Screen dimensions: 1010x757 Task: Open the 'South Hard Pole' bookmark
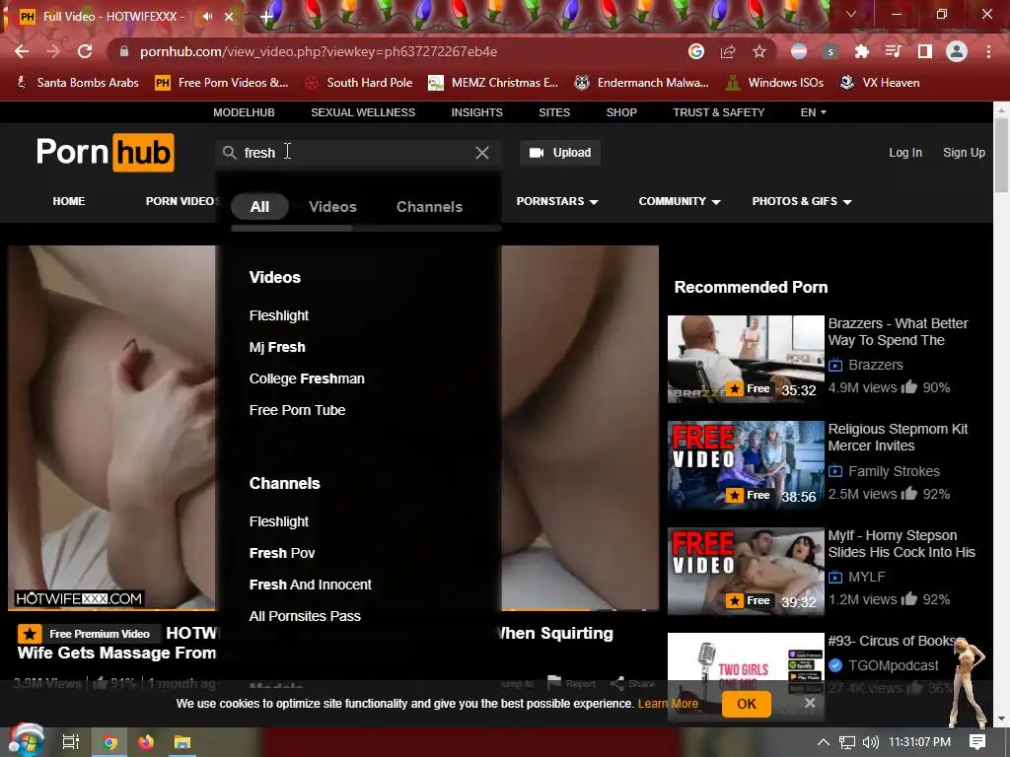pyautogui.click(x=359, y=83)
